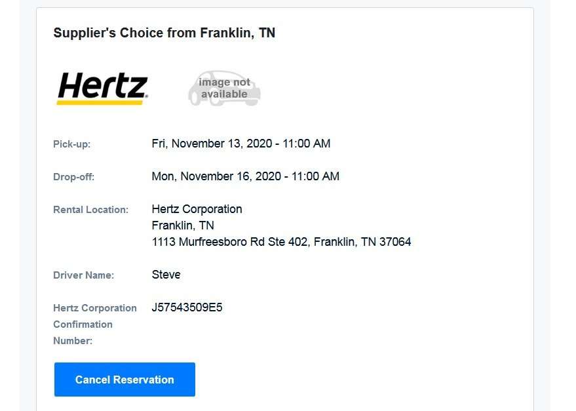This screenshot has height=411, width=576.
Task: Click the Cancel Reservation button
Action: (x=125, y=380)
